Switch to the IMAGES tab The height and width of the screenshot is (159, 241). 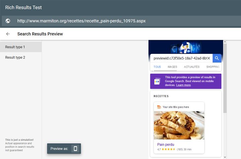[x=172, y=67]
